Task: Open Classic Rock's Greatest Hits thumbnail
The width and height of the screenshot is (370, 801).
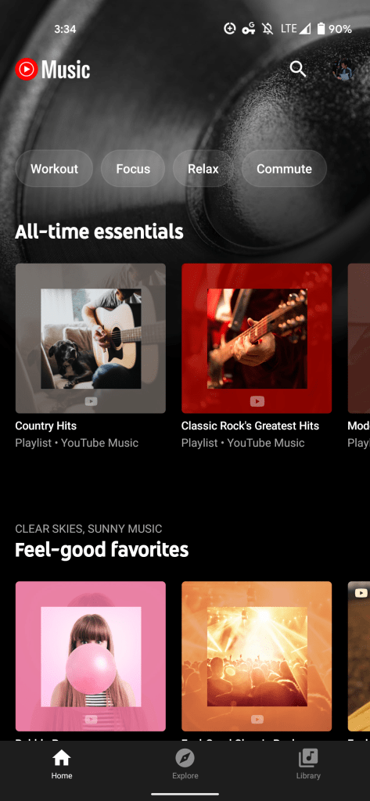Action: pyautogui.click(x=257, y=338)
